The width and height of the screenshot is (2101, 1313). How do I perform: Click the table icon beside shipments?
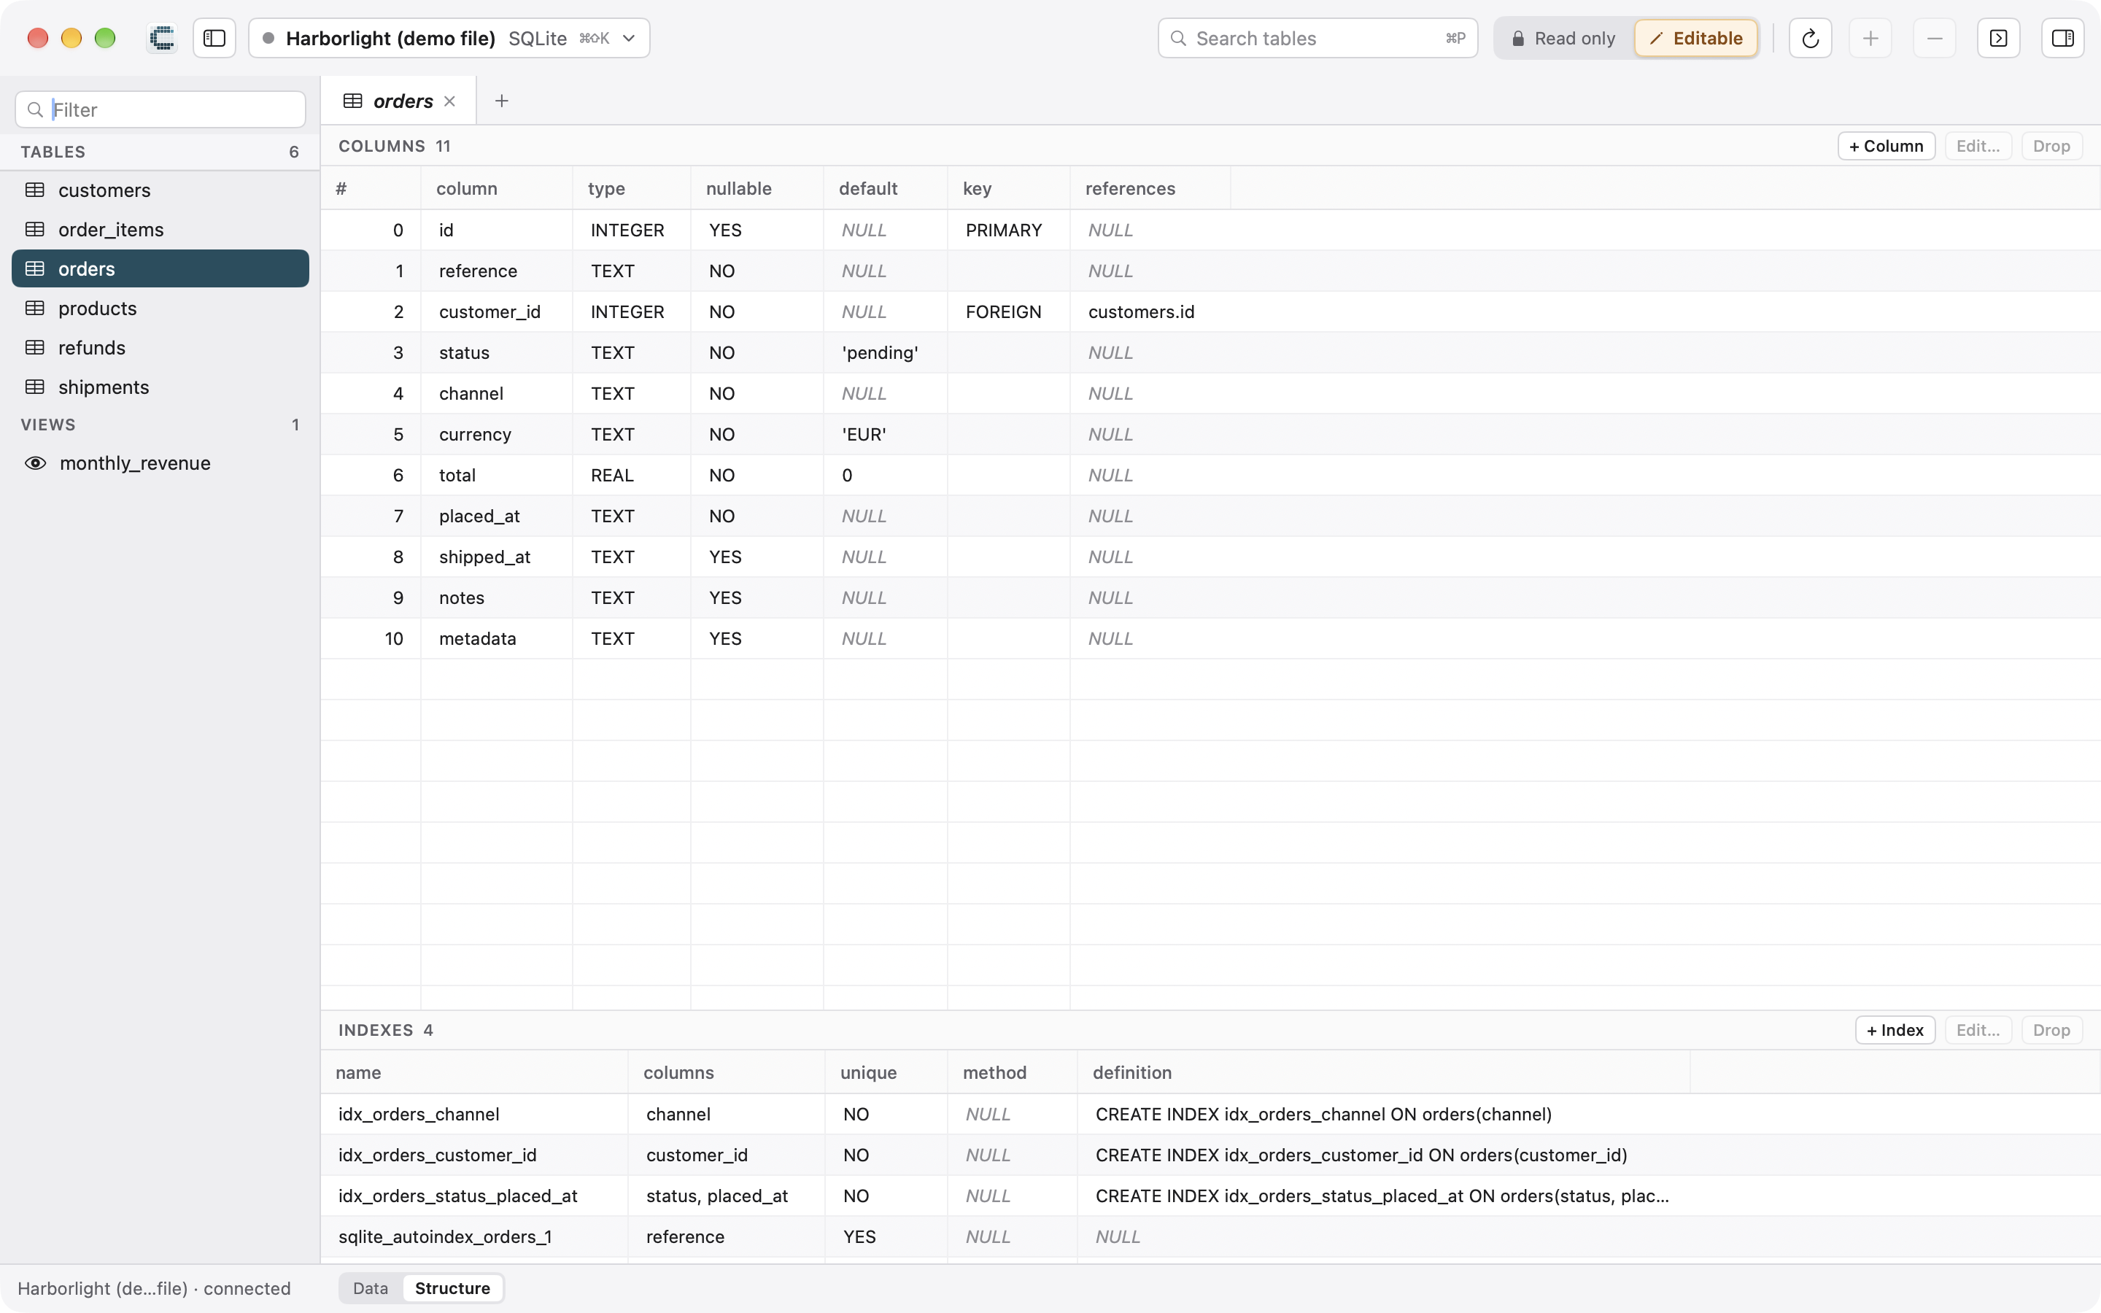[35, 387]
